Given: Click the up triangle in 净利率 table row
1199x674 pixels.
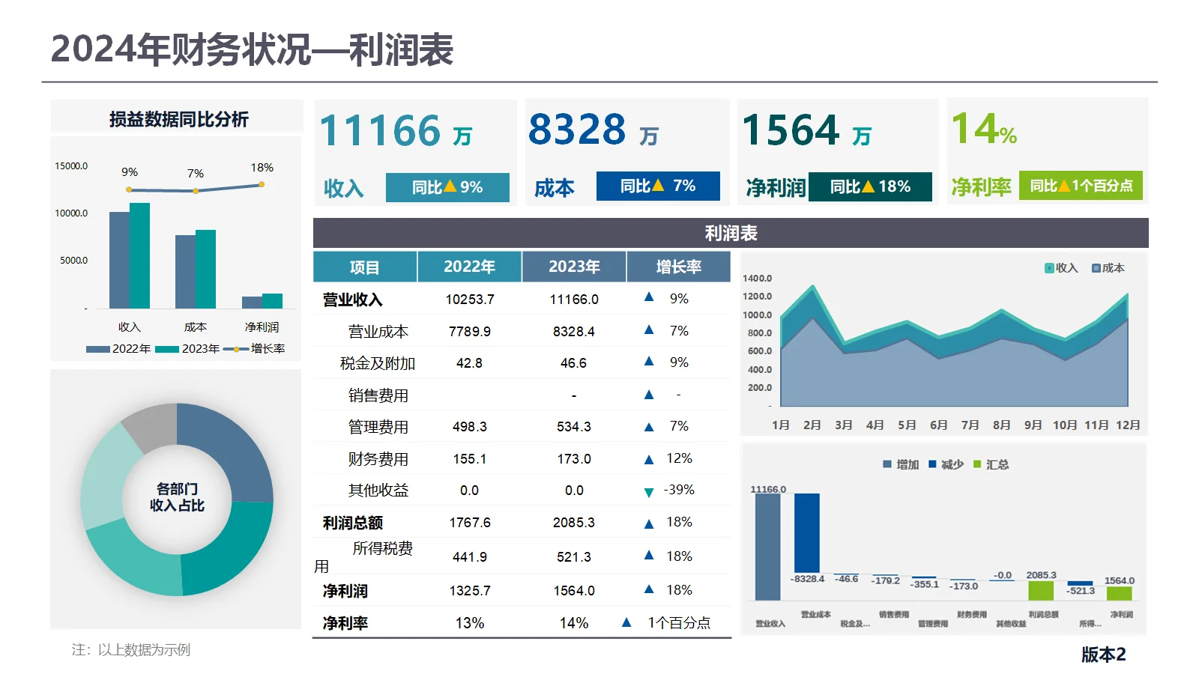Looking at the screenshot, I should coord(626,622).
